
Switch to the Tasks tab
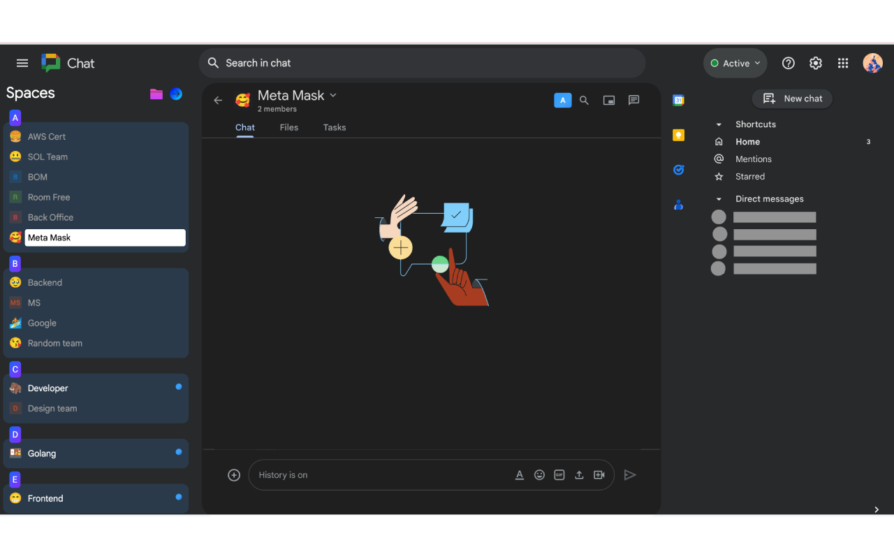coord(335,127)
